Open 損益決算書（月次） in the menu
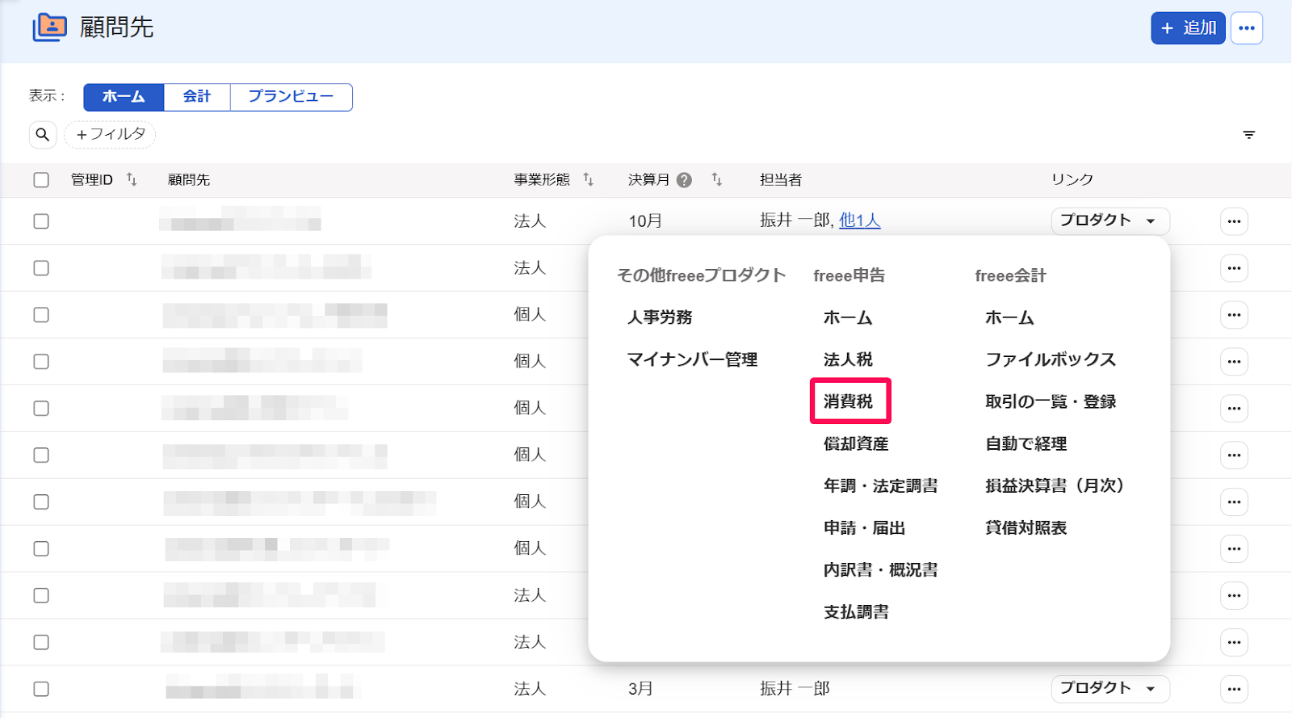The image size is (1292, 718). coord(1055,485)
